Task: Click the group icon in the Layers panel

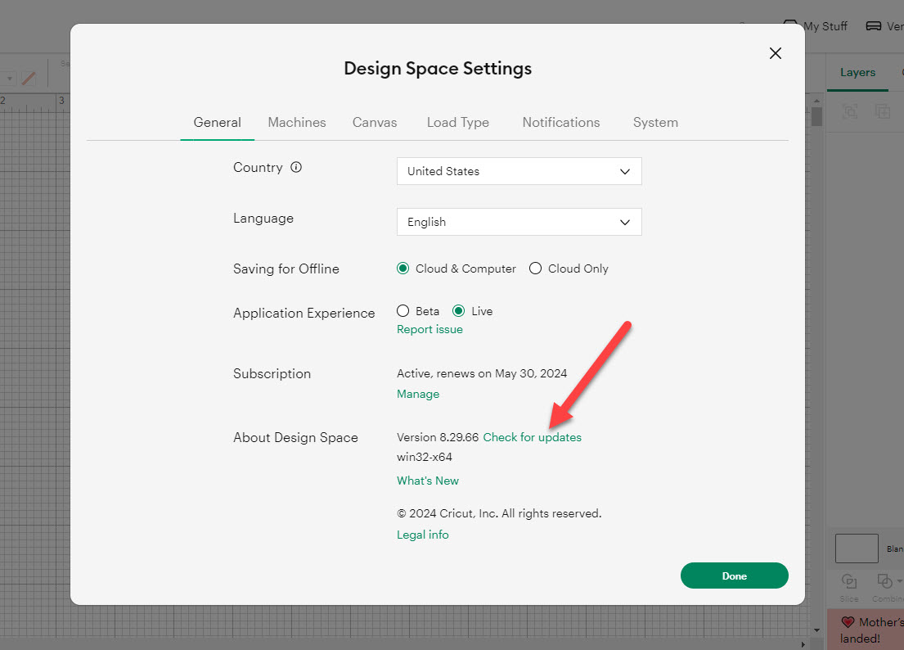Action: tap(850, 111)
